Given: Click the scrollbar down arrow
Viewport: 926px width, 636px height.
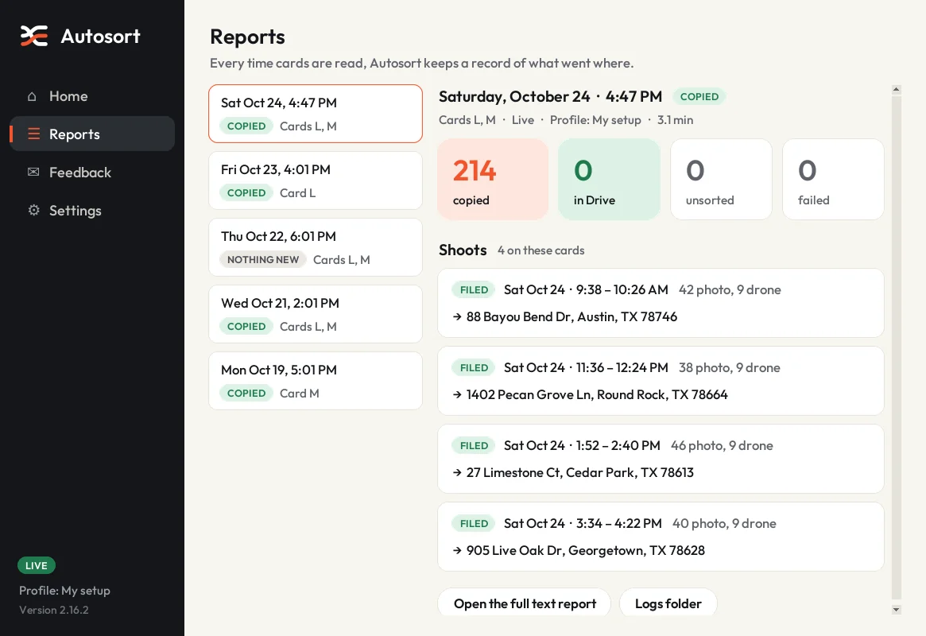Looking at the screenshot, I should tap(897, 610).
